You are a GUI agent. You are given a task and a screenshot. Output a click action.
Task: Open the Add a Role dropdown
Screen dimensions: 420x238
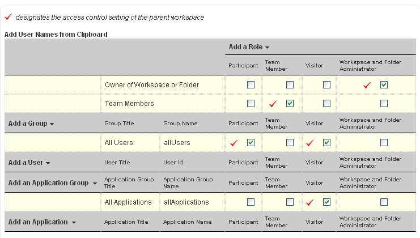pos(249,47)
